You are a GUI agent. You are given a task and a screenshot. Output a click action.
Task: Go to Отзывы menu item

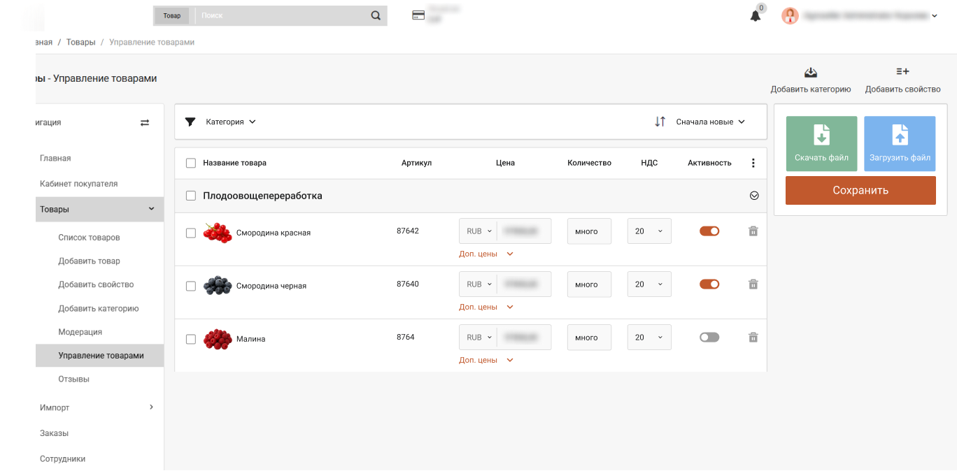click(73, 379)
